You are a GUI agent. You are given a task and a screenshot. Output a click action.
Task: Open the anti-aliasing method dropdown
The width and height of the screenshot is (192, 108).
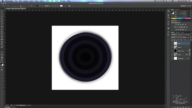tap(47, 6)
